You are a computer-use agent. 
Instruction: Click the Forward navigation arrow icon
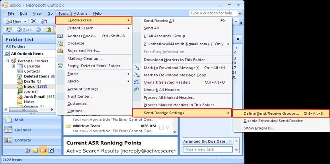[38, 30]
